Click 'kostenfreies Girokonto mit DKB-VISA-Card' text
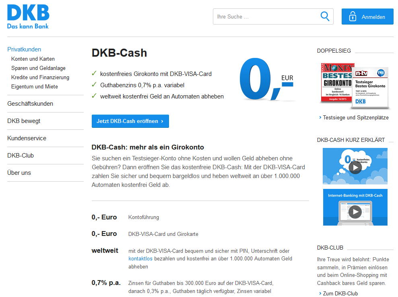 (x=156, y=74)
